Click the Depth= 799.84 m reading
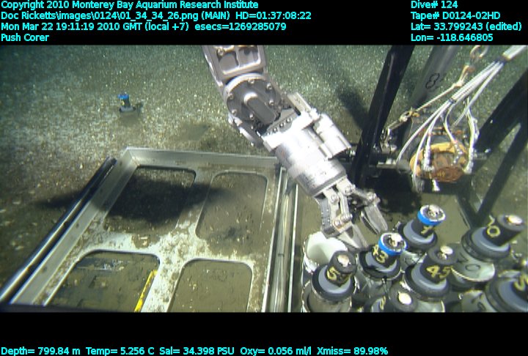528x356 pixels. click(40, 351)
